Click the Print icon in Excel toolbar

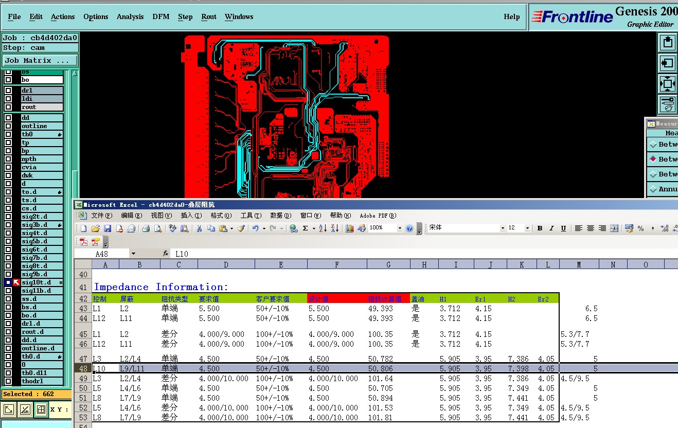[146, 228]
